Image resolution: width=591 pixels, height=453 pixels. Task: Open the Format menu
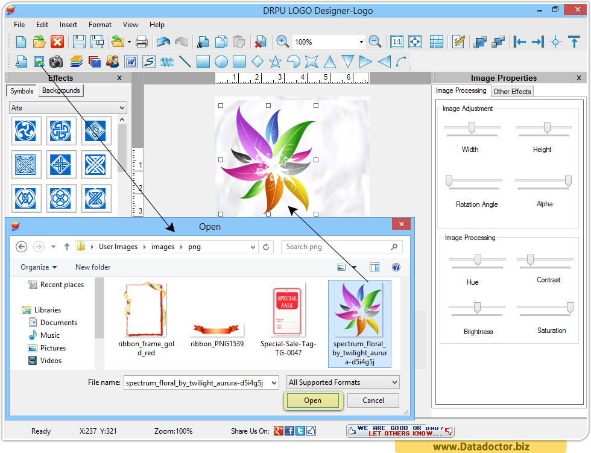coord(100,25)
